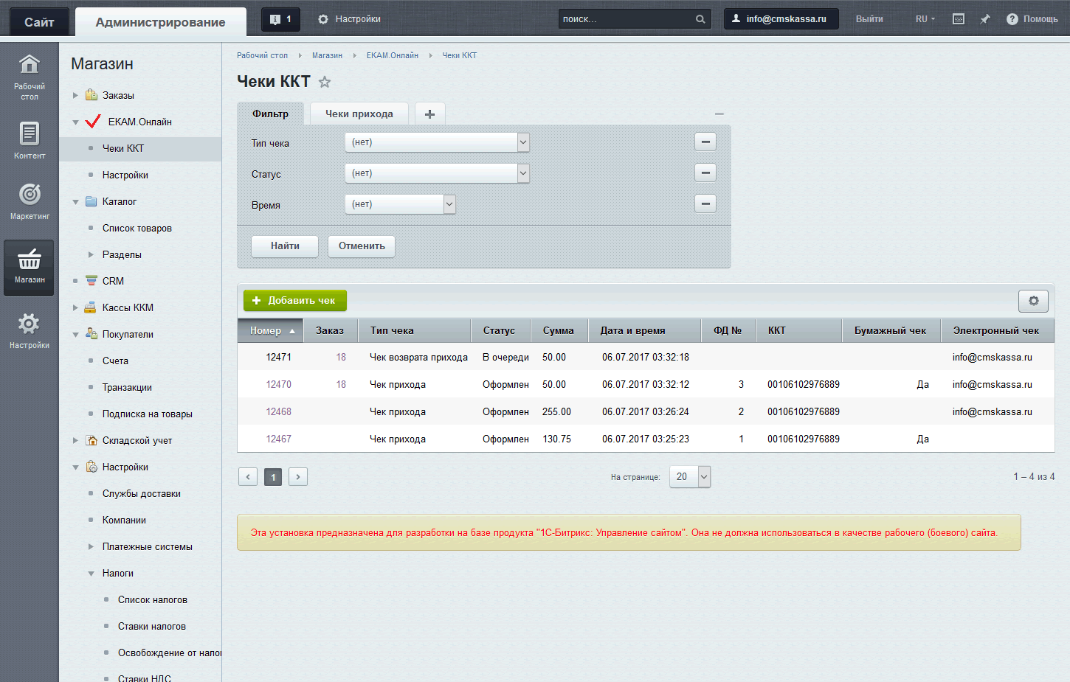Go to previous page arrow
Viewport: 1070px width, 682px height.
[x=248, y=477]
